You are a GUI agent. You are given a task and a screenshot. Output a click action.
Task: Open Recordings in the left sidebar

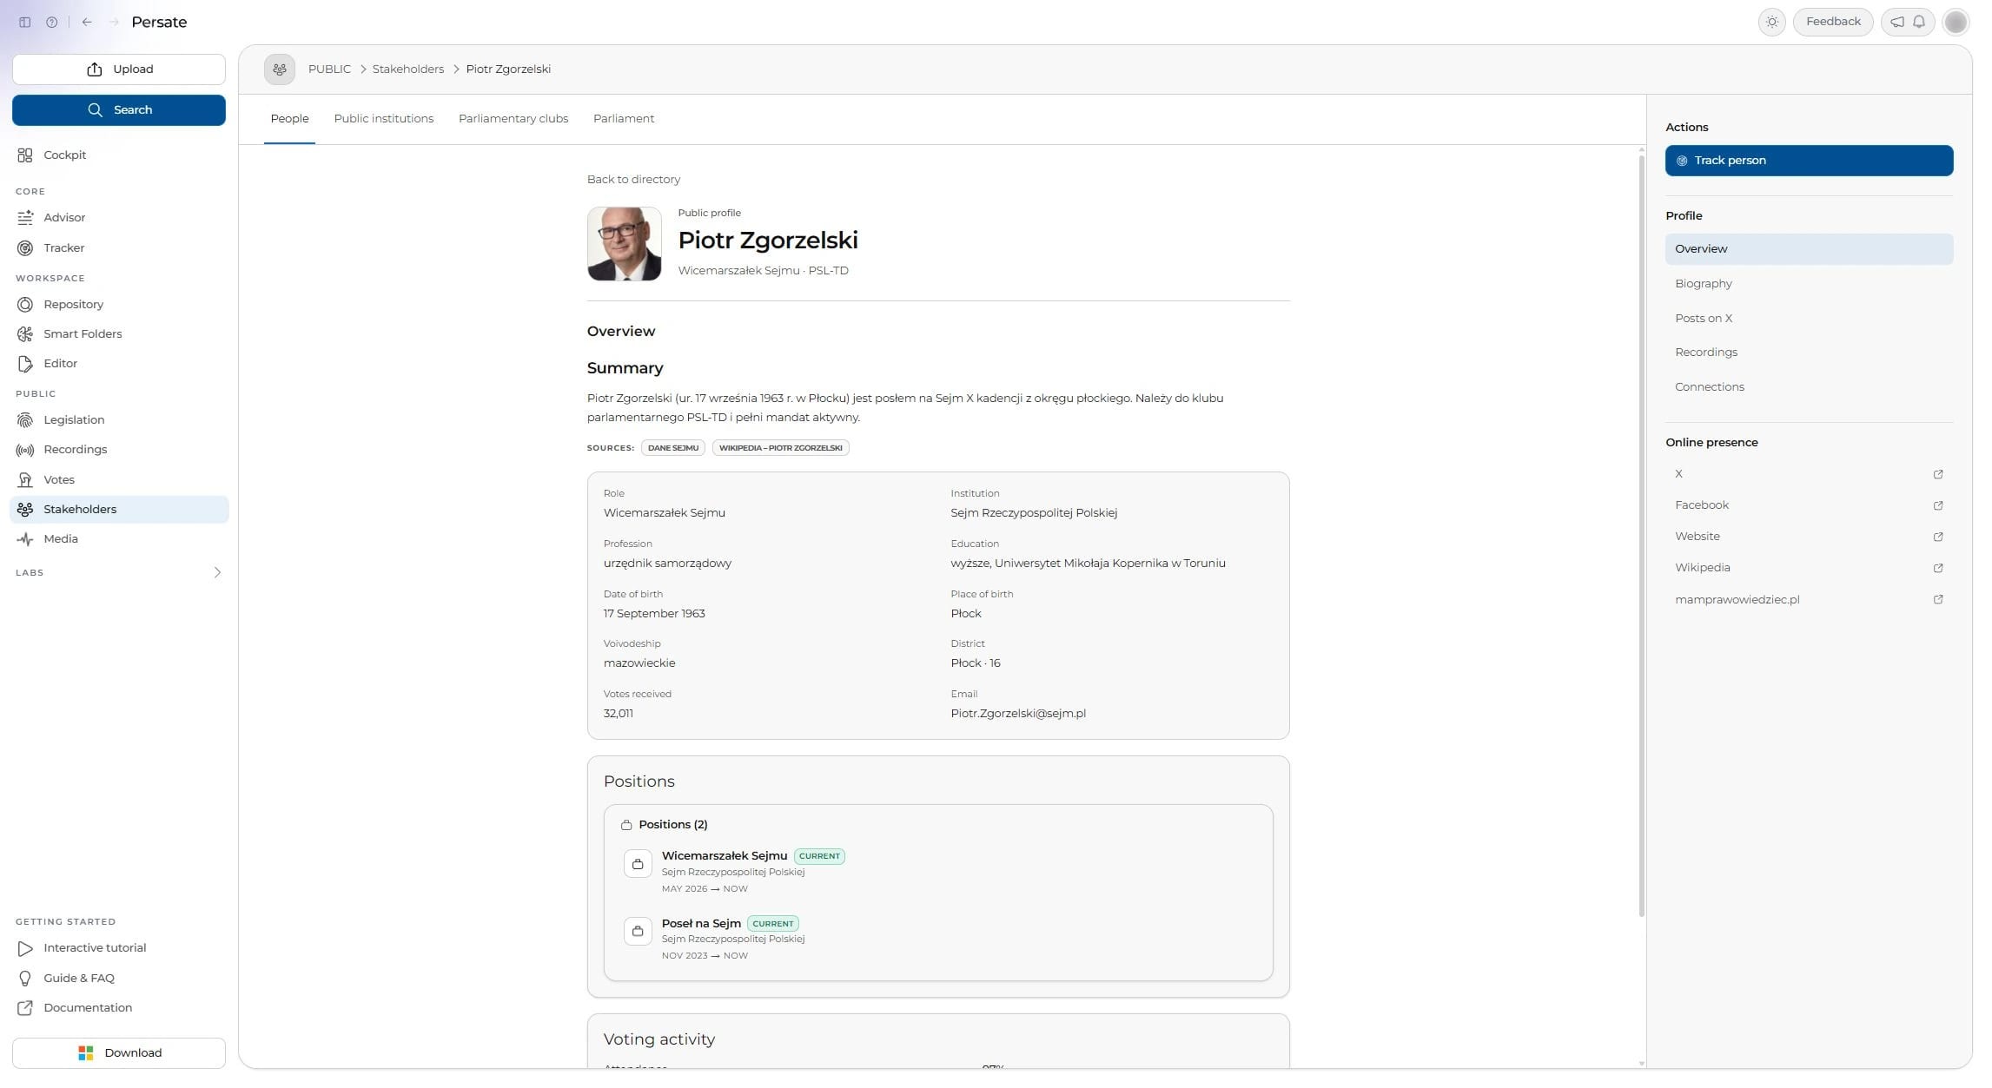click(119, 450)
